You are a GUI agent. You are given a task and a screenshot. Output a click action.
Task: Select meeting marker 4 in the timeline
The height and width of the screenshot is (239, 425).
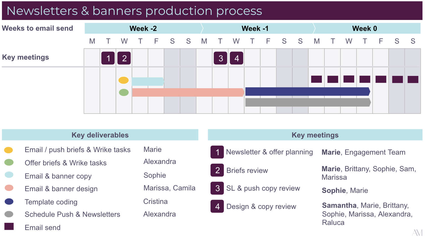[236, 58]
